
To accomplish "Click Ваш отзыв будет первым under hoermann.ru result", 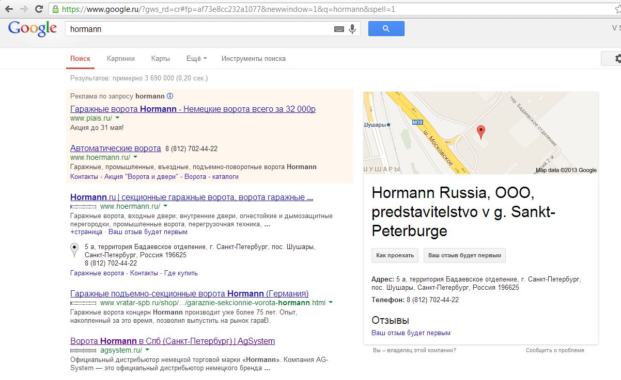I will pyautogui.click(x=148, y=232).
